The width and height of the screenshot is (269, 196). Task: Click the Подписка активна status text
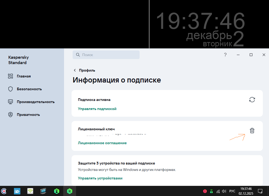coord(94,100)
